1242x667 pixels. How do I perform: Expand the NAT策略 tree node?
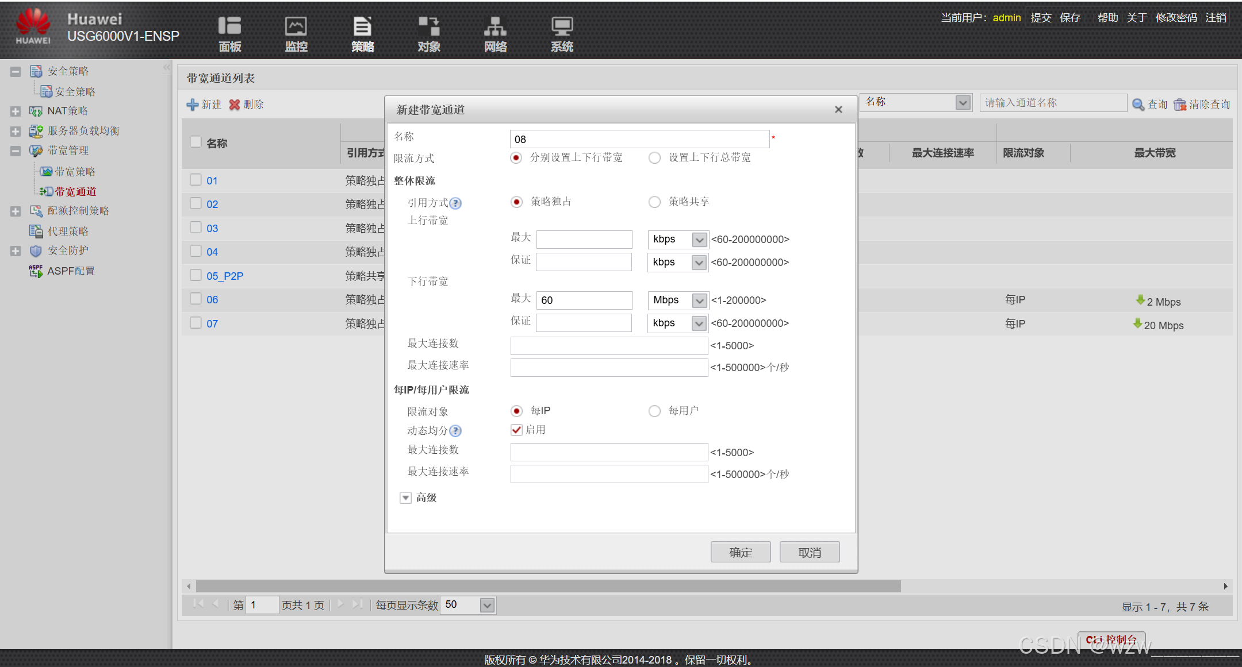tap(16, 111)
